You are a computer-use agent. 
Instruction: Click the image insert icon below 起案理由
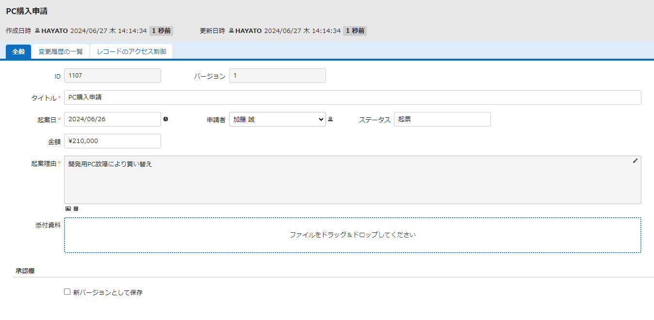tap(68, 209)
